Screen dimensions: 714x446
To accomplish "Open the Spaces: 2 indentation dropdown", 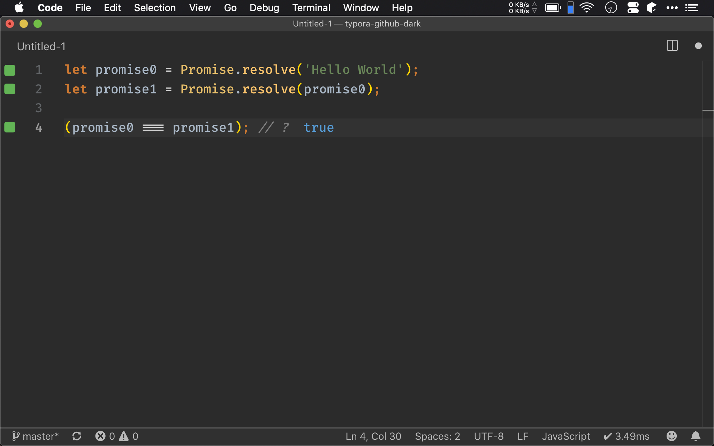I will click(x=438, y=436).
